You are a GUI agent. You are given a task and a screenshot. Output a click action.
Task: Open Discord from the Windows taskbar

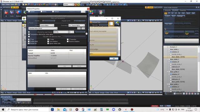click(x=113, y=110)
